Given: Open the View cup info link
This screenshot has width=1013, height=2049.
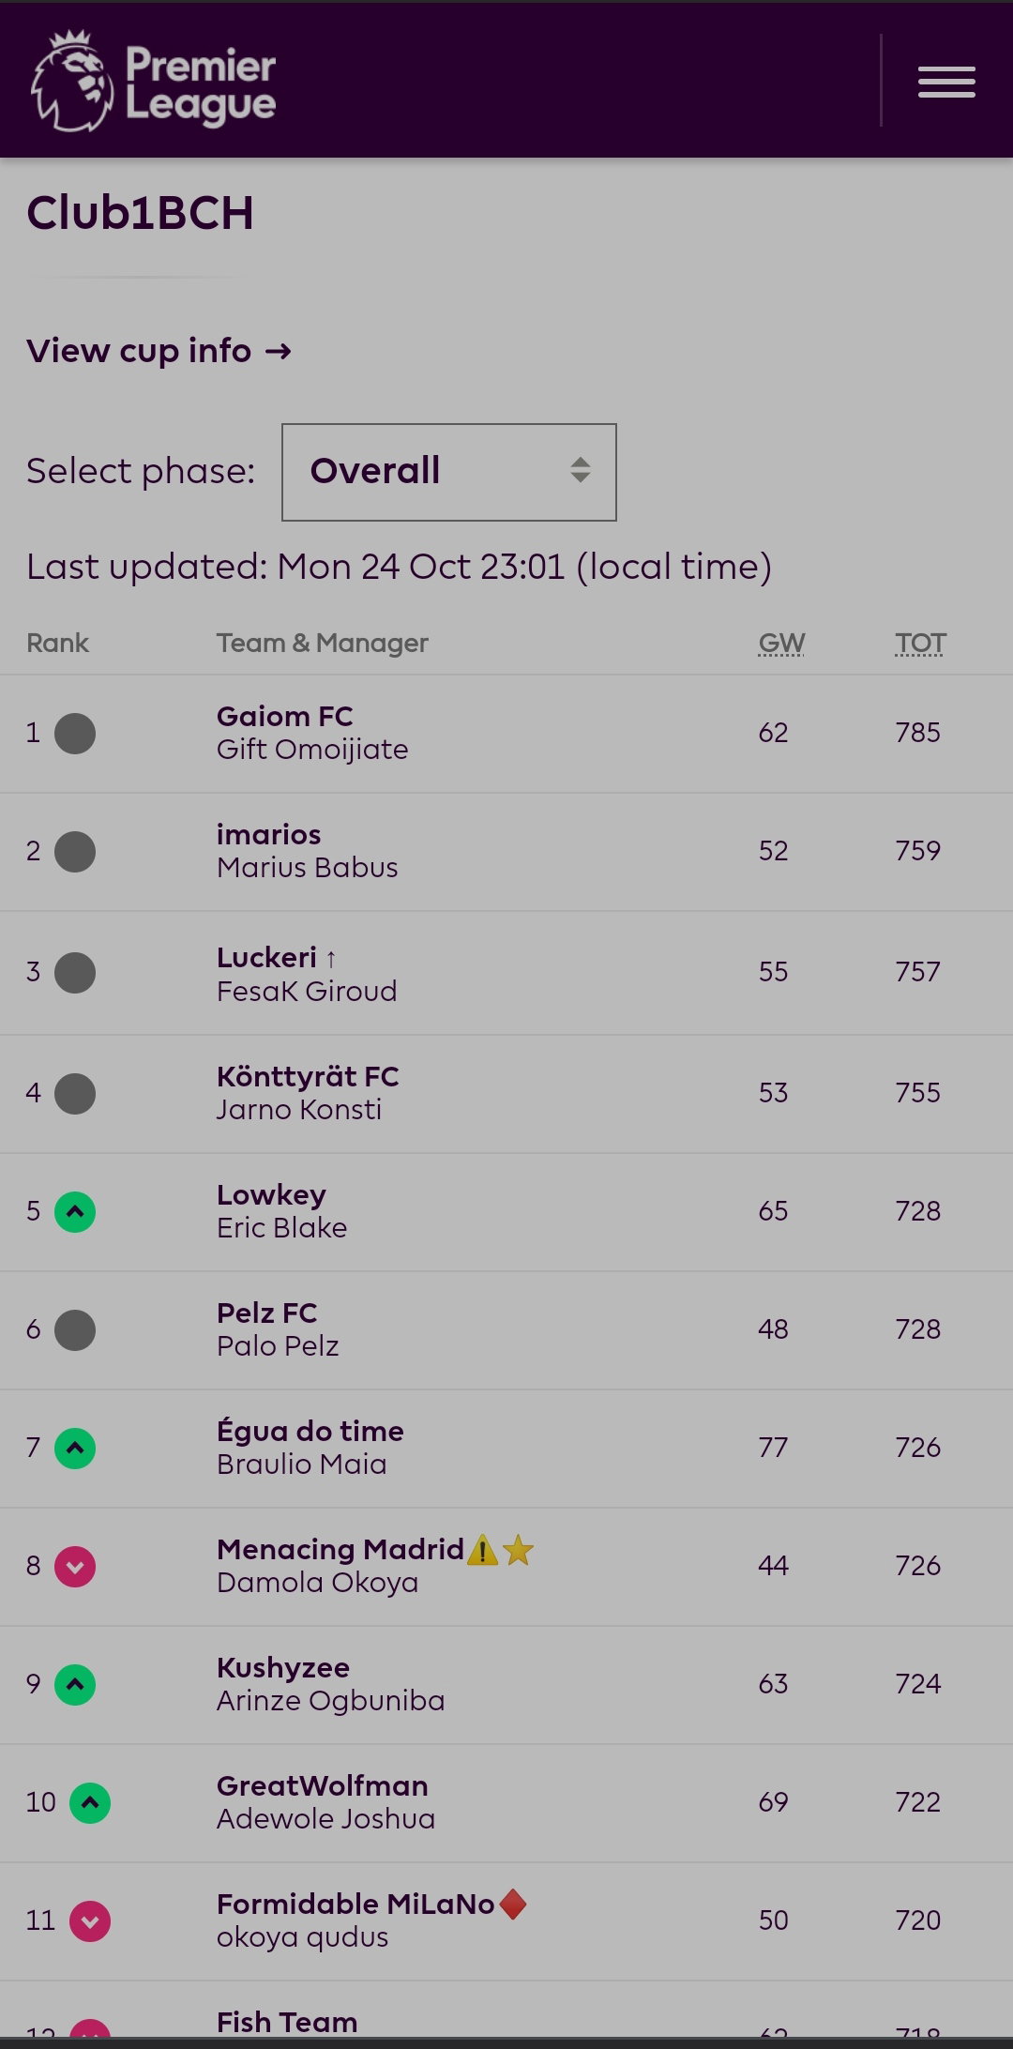Looking at the screenshot, I should (159, 351).
